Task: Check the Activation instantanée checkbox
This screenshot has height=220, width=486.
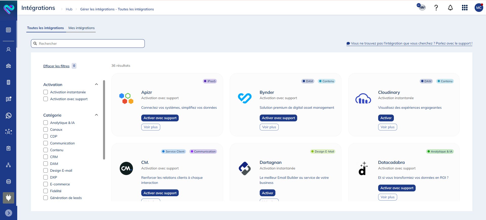Action: coord(46,92)
